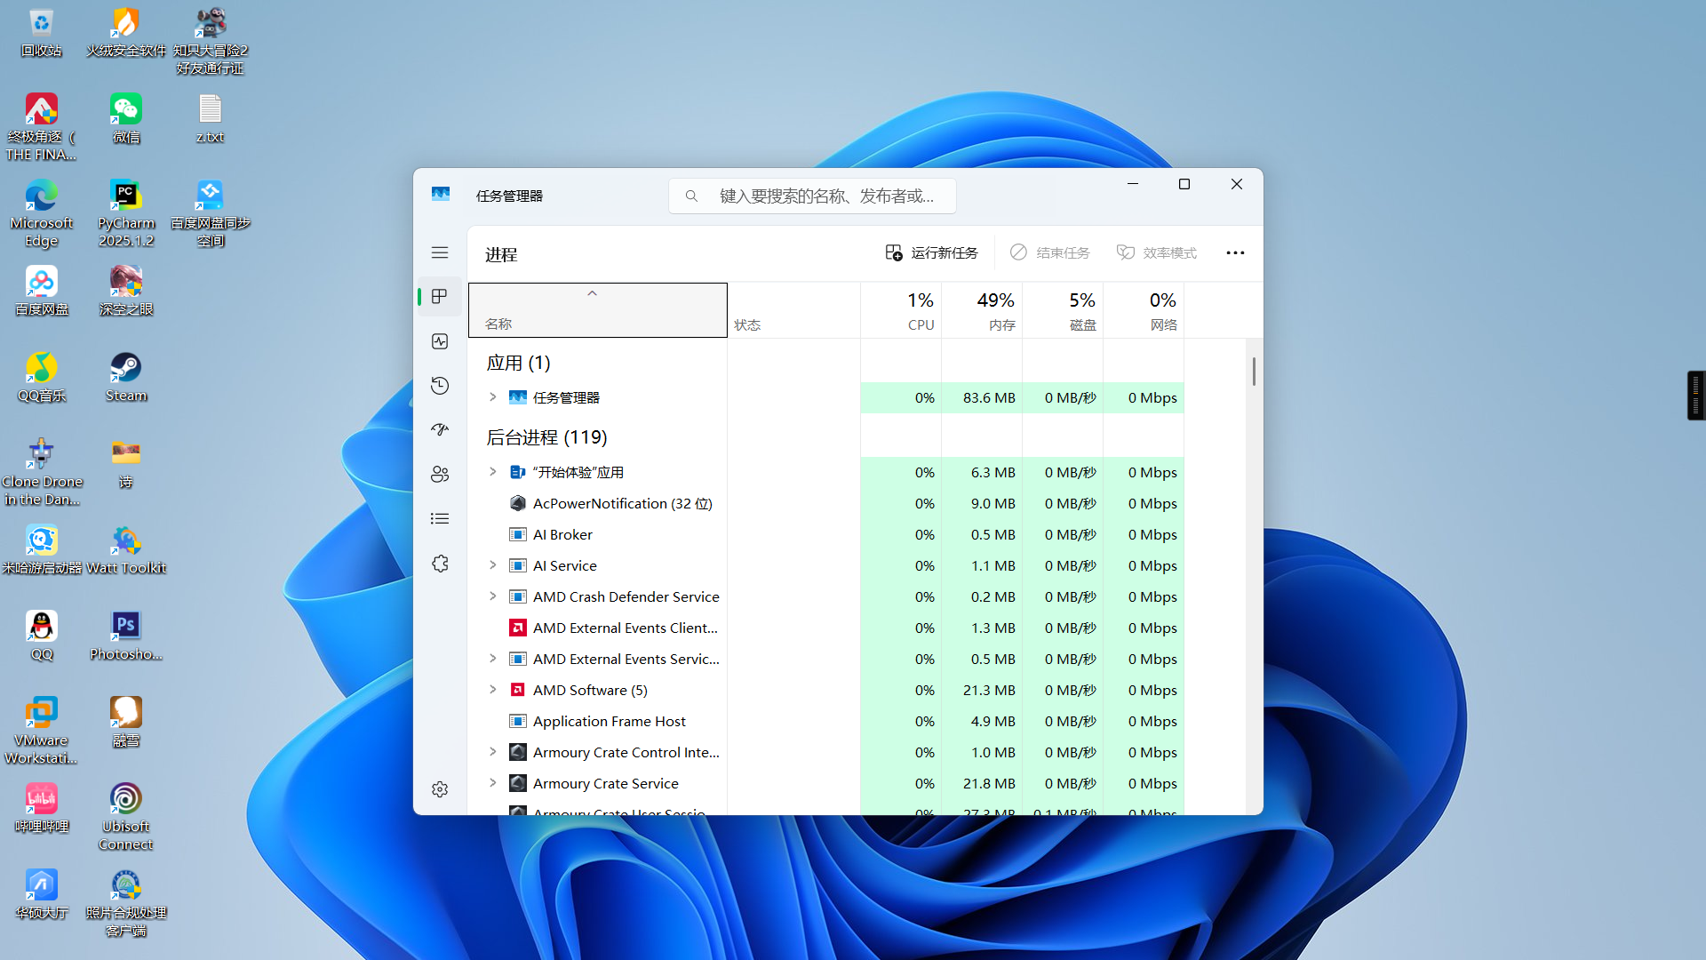Expand the 任务管理器 app process row
Image resolution: width=1706 pixels, height=960 pixels.
(x=493, y=397)
